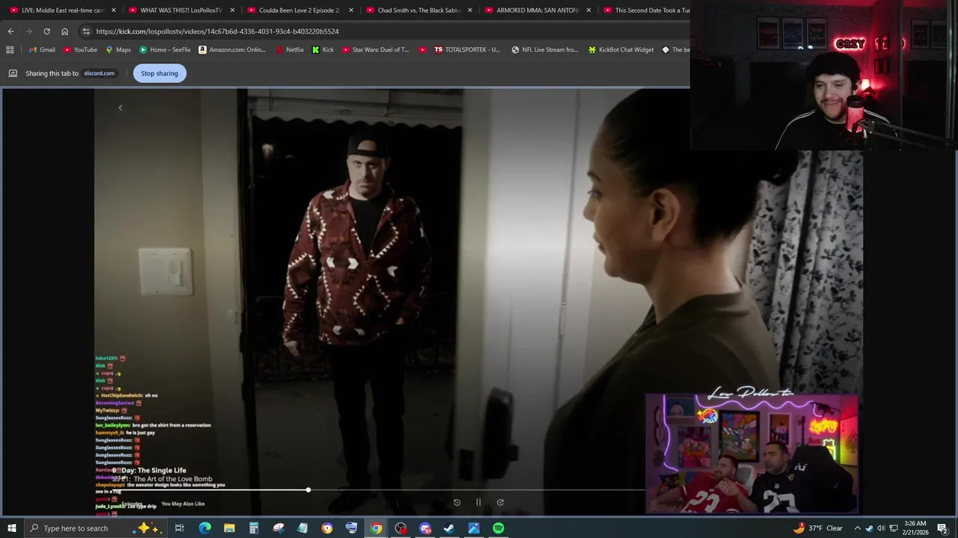The width and height of the screenshot is (958, 538).
Task: Click the Stop sharing button
Action: tap(159, 73)
